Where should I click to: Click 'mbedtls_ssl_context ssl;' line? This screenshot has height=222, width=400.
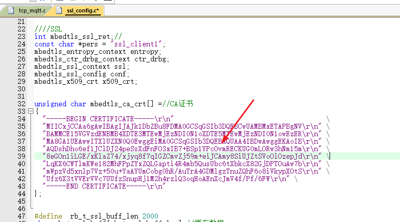81,66
